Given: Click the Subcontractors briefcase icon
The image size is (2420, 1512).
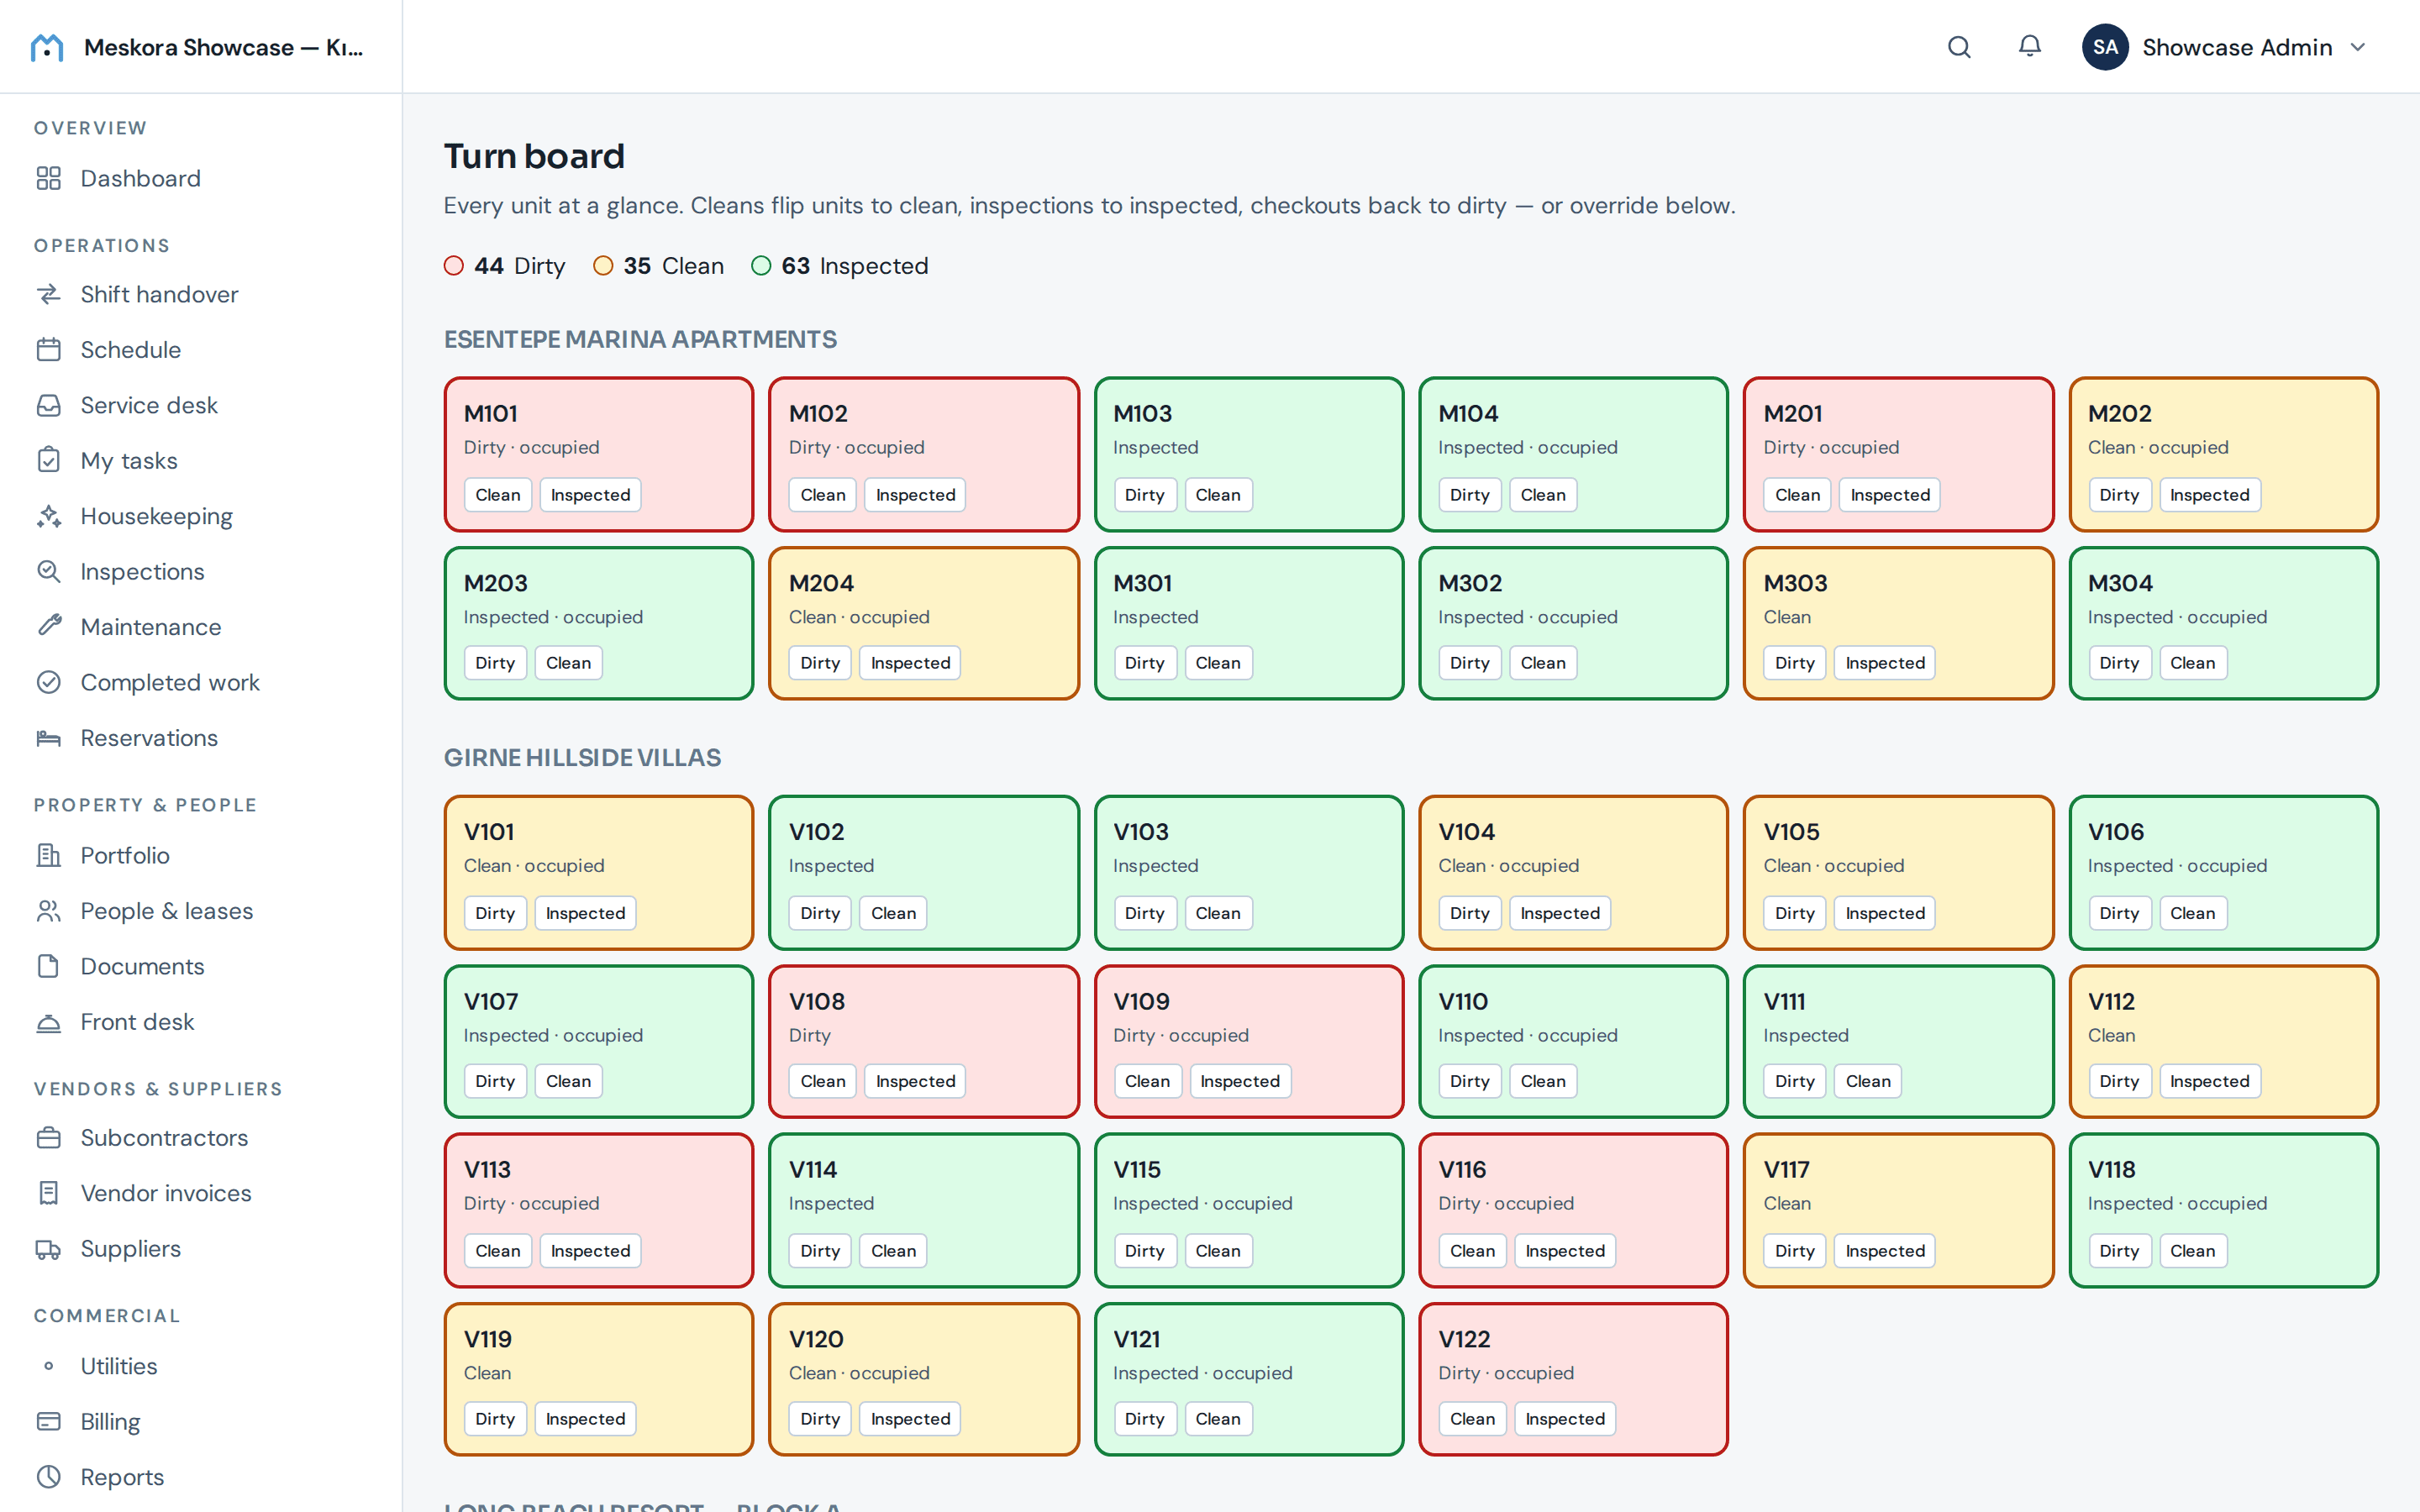Looking at the screenshot, I should click(48, 1138).
